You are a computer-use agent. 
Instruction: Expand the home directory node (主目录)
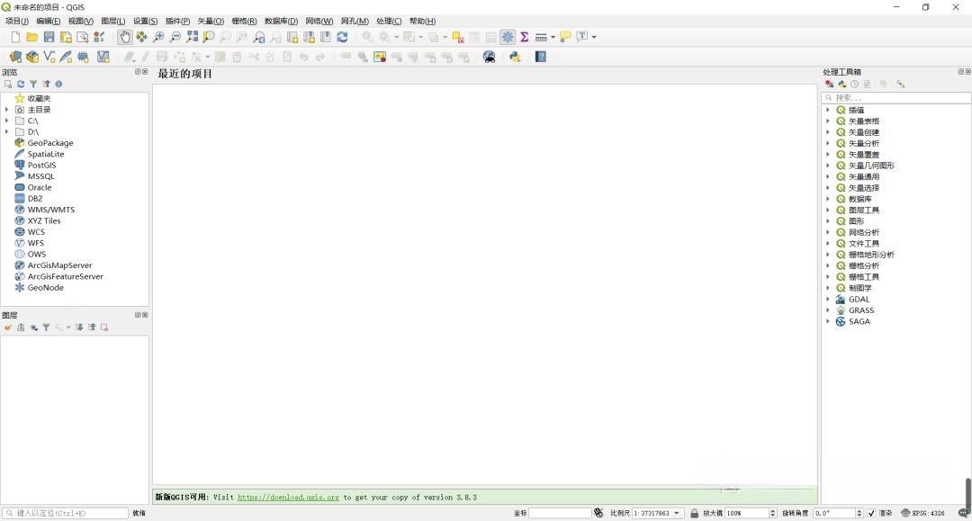[x=7, y=110]
